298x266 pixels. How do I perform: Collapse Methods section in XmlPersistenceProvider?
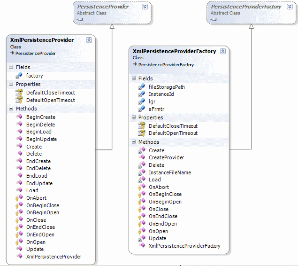pyautogui.click(x=11, y=109)
